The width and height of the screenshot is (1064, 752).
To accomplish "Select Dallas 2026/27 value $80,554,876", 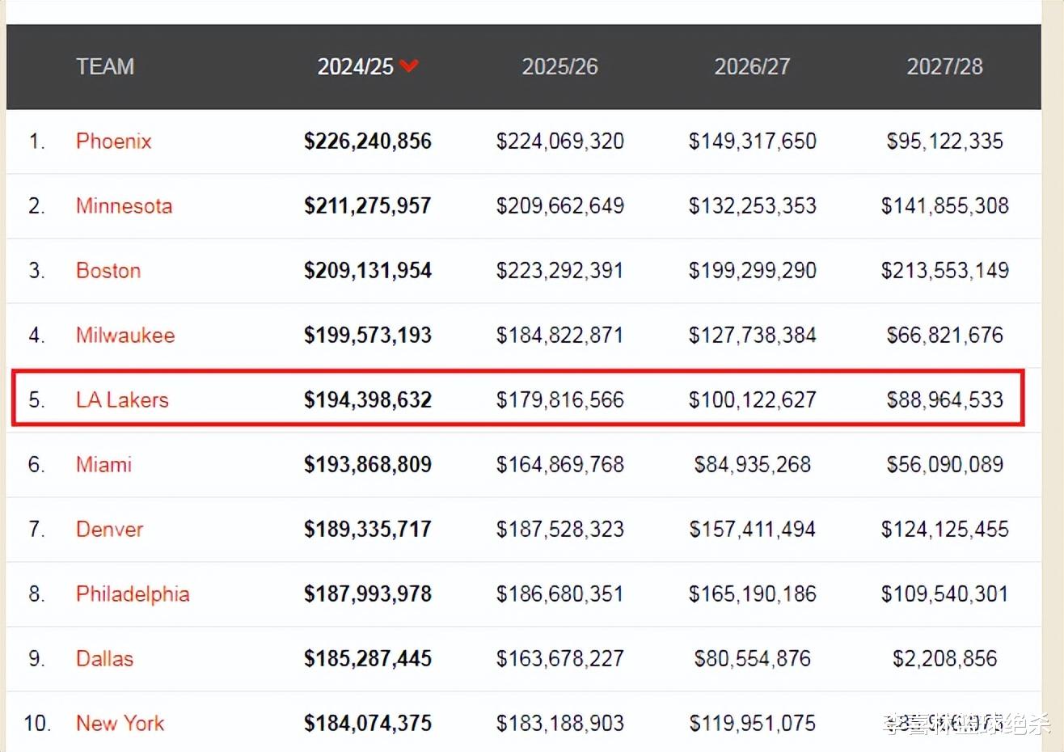I will point(753,658).
